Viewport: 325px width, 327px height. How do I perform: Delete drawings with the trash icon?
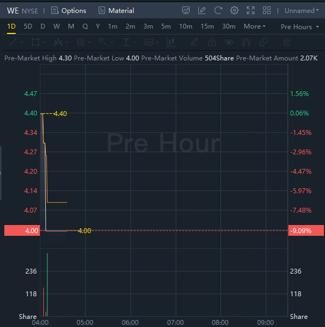click(287, 42)
